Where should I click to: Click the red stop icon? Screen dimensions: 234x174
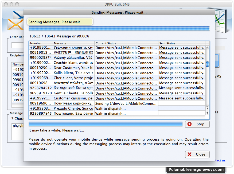pyautogui.click(x=190, y=124)
